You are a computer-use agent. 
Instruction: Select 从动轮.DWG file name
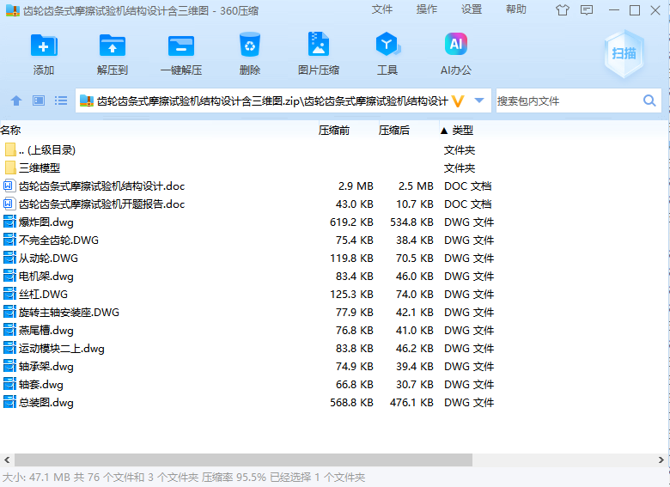pos(48,258)
